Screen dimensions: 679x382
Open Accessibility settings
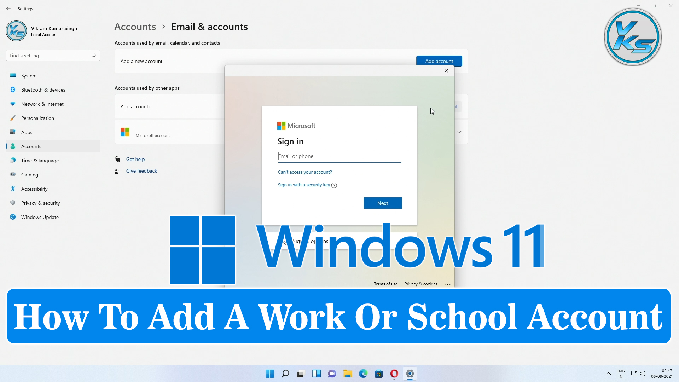pos(53,189)
